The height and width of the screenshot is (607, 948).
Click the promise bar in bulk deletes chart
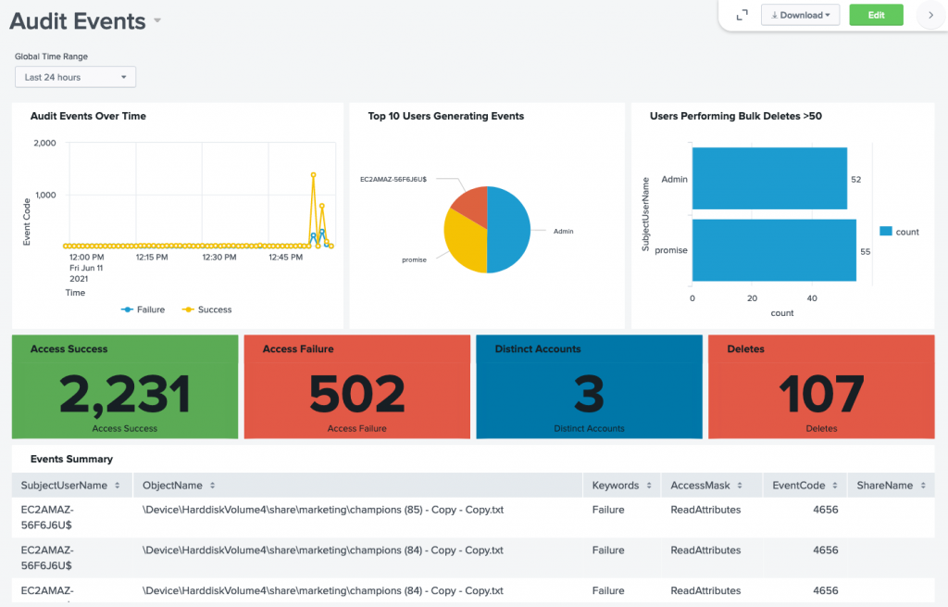click(x=778, y=250)
